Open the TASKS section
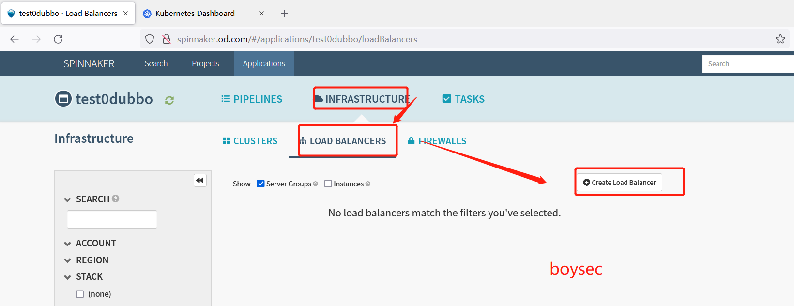Viewport: 794px width, 306px height. [x=463, y=99]
